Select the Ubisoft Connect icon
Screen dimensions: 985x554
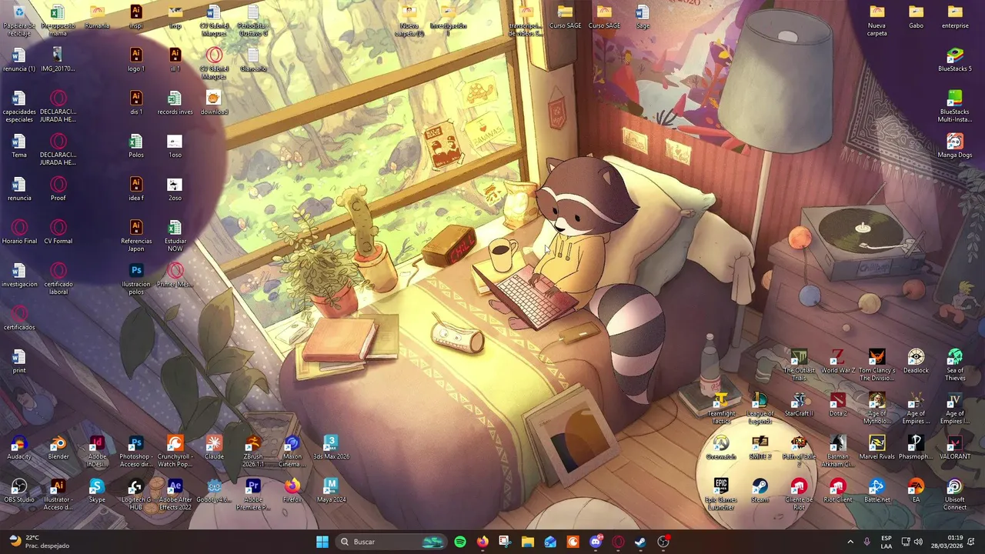(955, 495)
